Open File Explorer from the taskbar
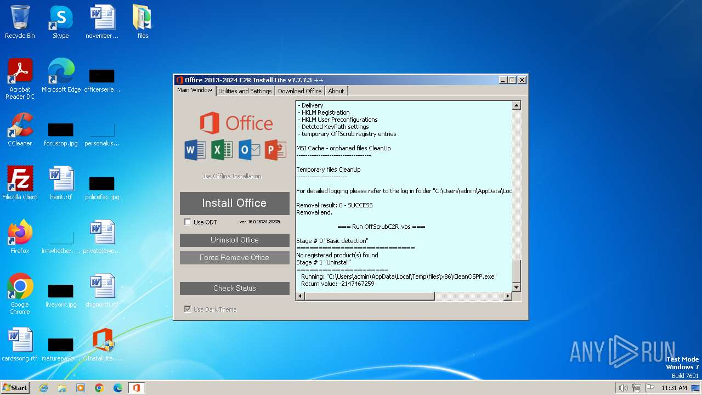 click(62, 388)
